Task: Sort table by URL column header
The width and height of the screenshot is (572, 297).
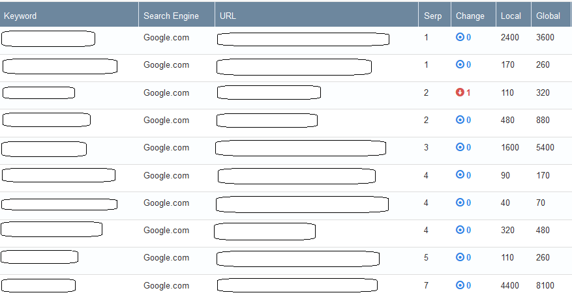Action: click(228, 16)
